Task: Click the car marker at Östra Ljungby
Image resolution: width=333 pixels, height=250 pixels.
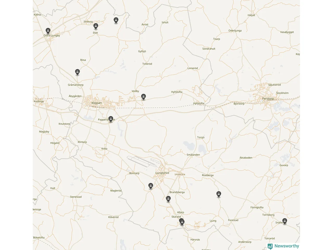Action: click(48, 31)
